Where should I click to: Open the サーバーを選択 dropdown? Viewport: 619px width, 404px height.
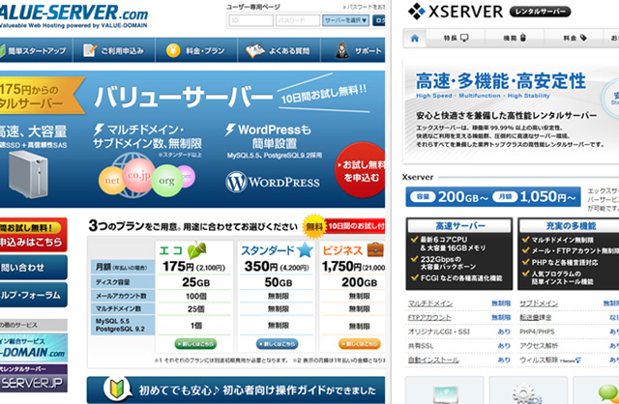[x=346, y=20]
